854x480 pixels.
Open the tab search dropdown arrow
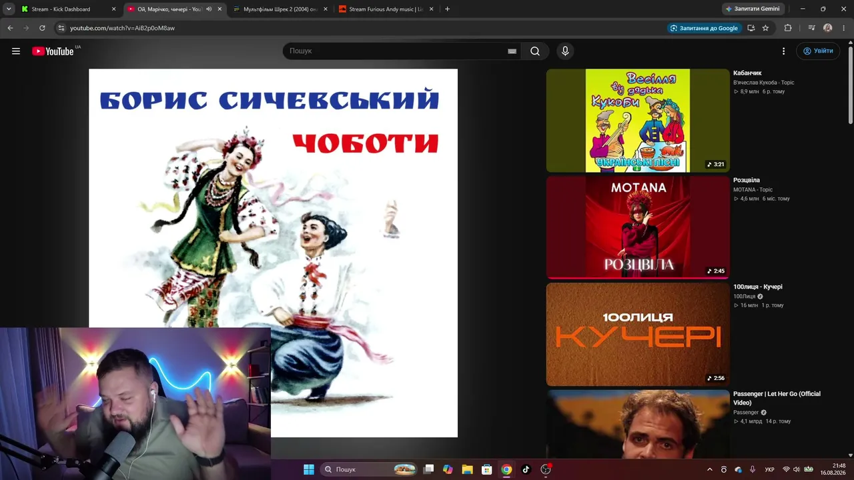(x=9, y=9)
